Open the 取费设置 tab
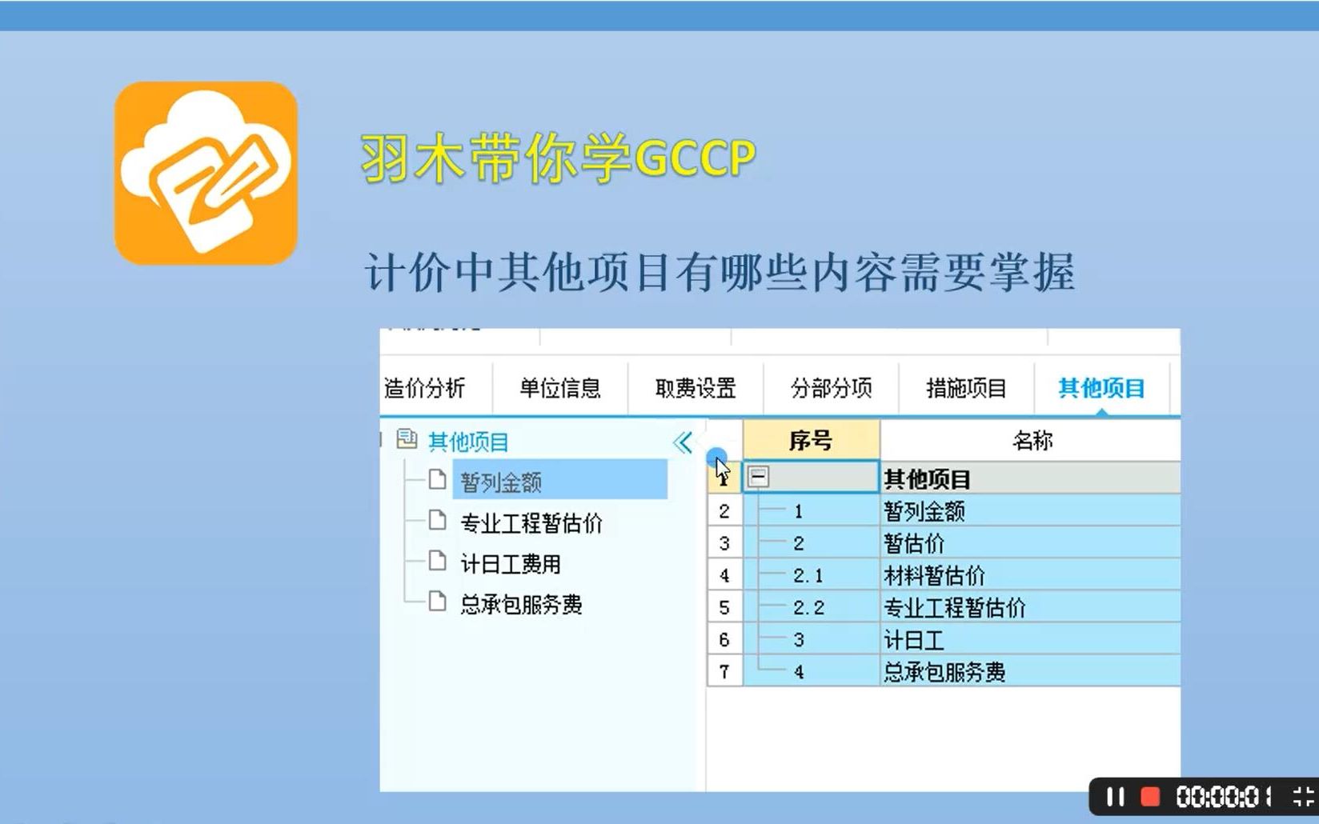The image size is (1319, 824). tap(695, 388)
